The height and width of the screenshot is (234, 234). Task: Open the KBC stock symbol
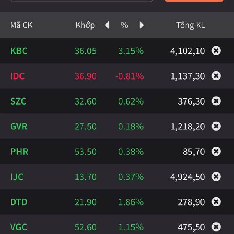[x=19, y=51]
